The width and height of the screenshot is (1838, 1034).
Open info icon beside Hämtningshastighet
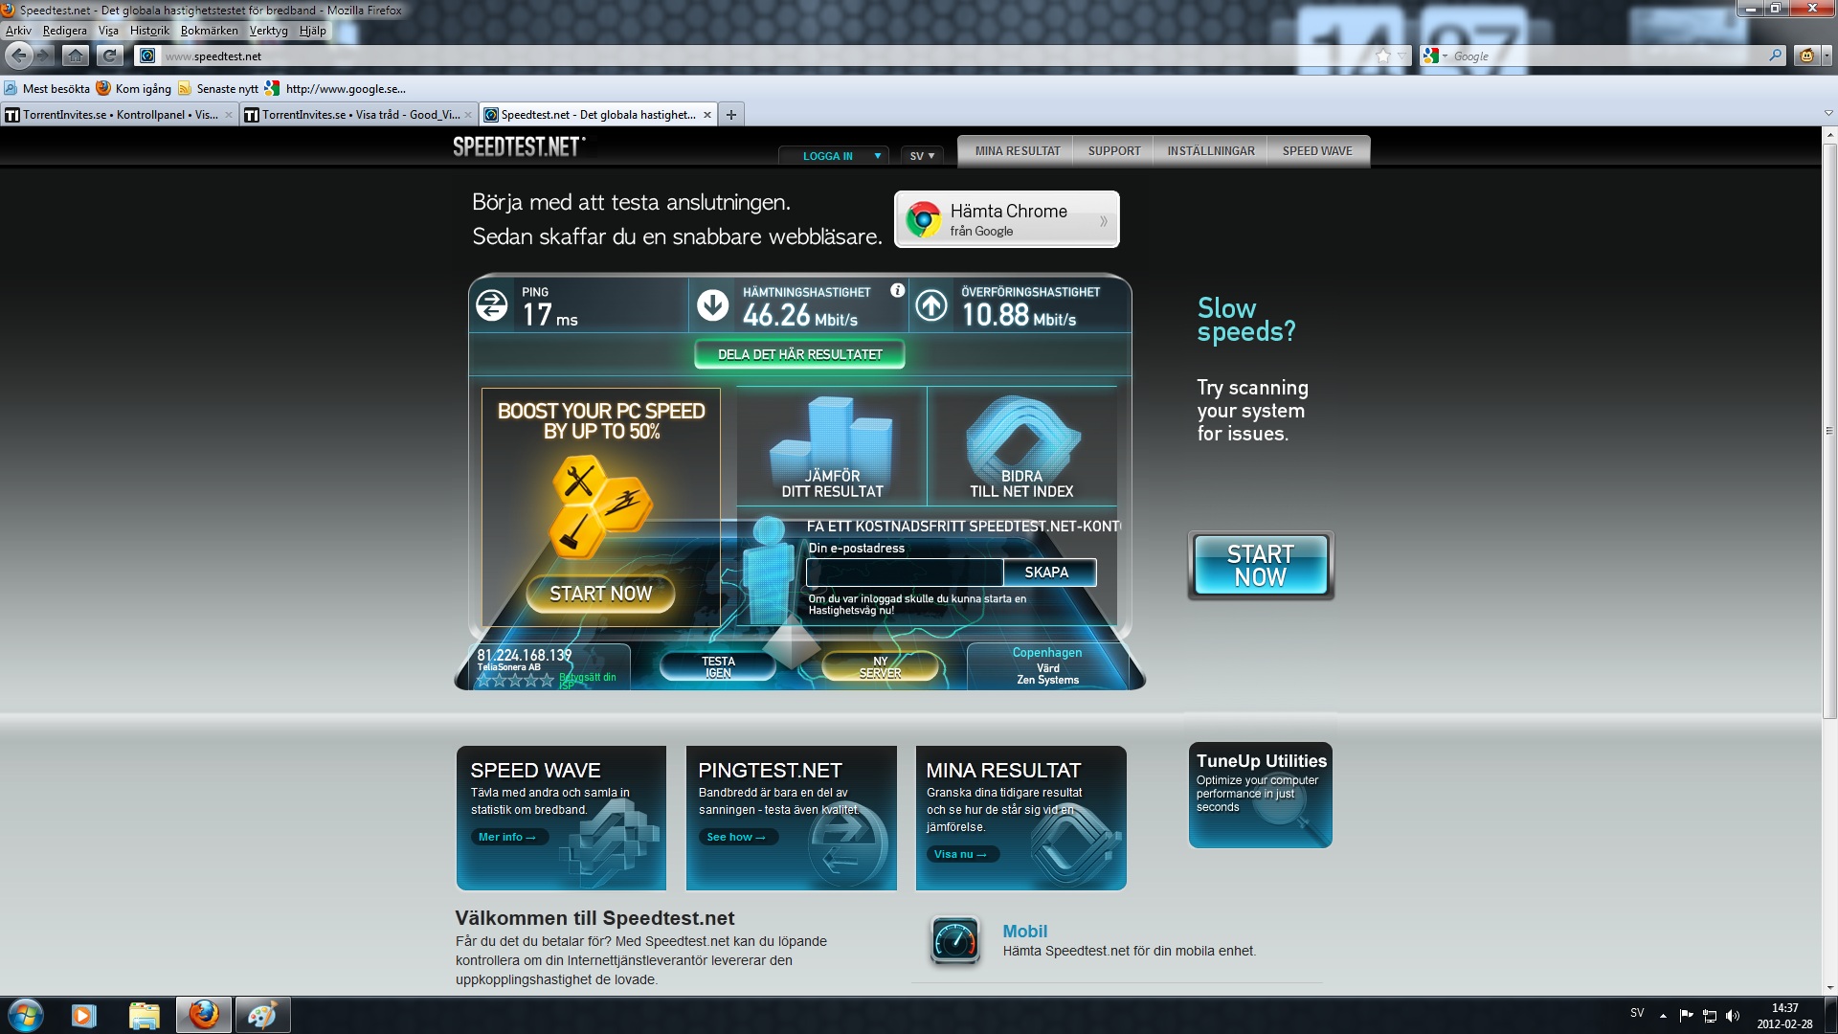897,290
